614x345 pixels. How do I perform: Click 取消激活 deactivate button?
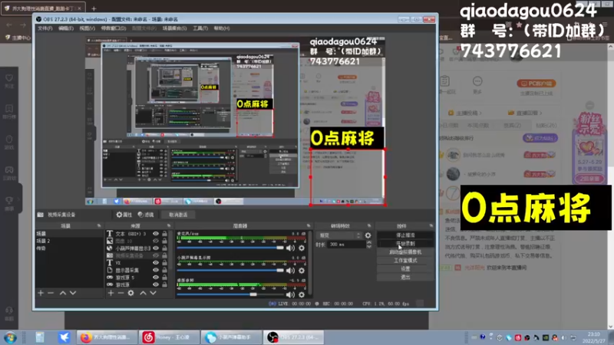(178, 215)
